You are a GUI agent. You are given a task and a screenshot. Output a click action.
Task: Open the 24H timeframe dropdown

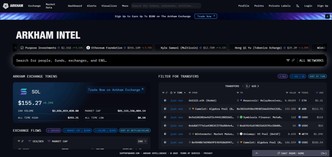coord(142,141)
